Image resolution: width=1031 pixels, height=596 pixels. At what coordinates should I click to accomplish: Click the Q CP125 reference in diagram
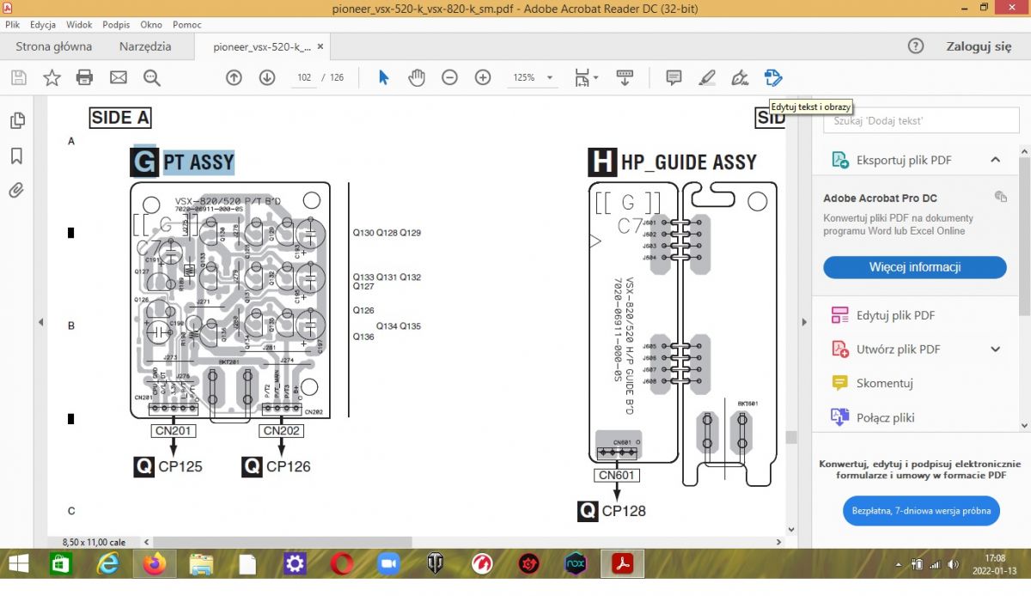point(168,466)
